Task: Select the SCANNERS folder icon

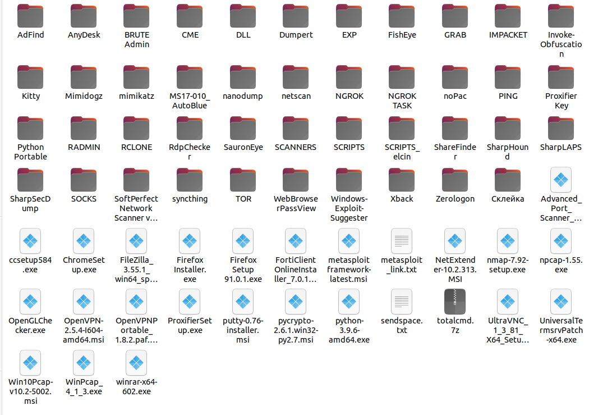Action: pyautogui.click(x=296, y=129)
